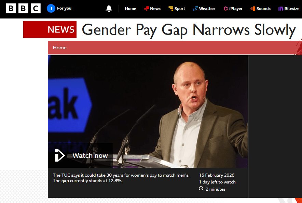The width and height of the screenshot is (302, 203).
Task: Click the Watch now button
Action: (x=80, y=155)
